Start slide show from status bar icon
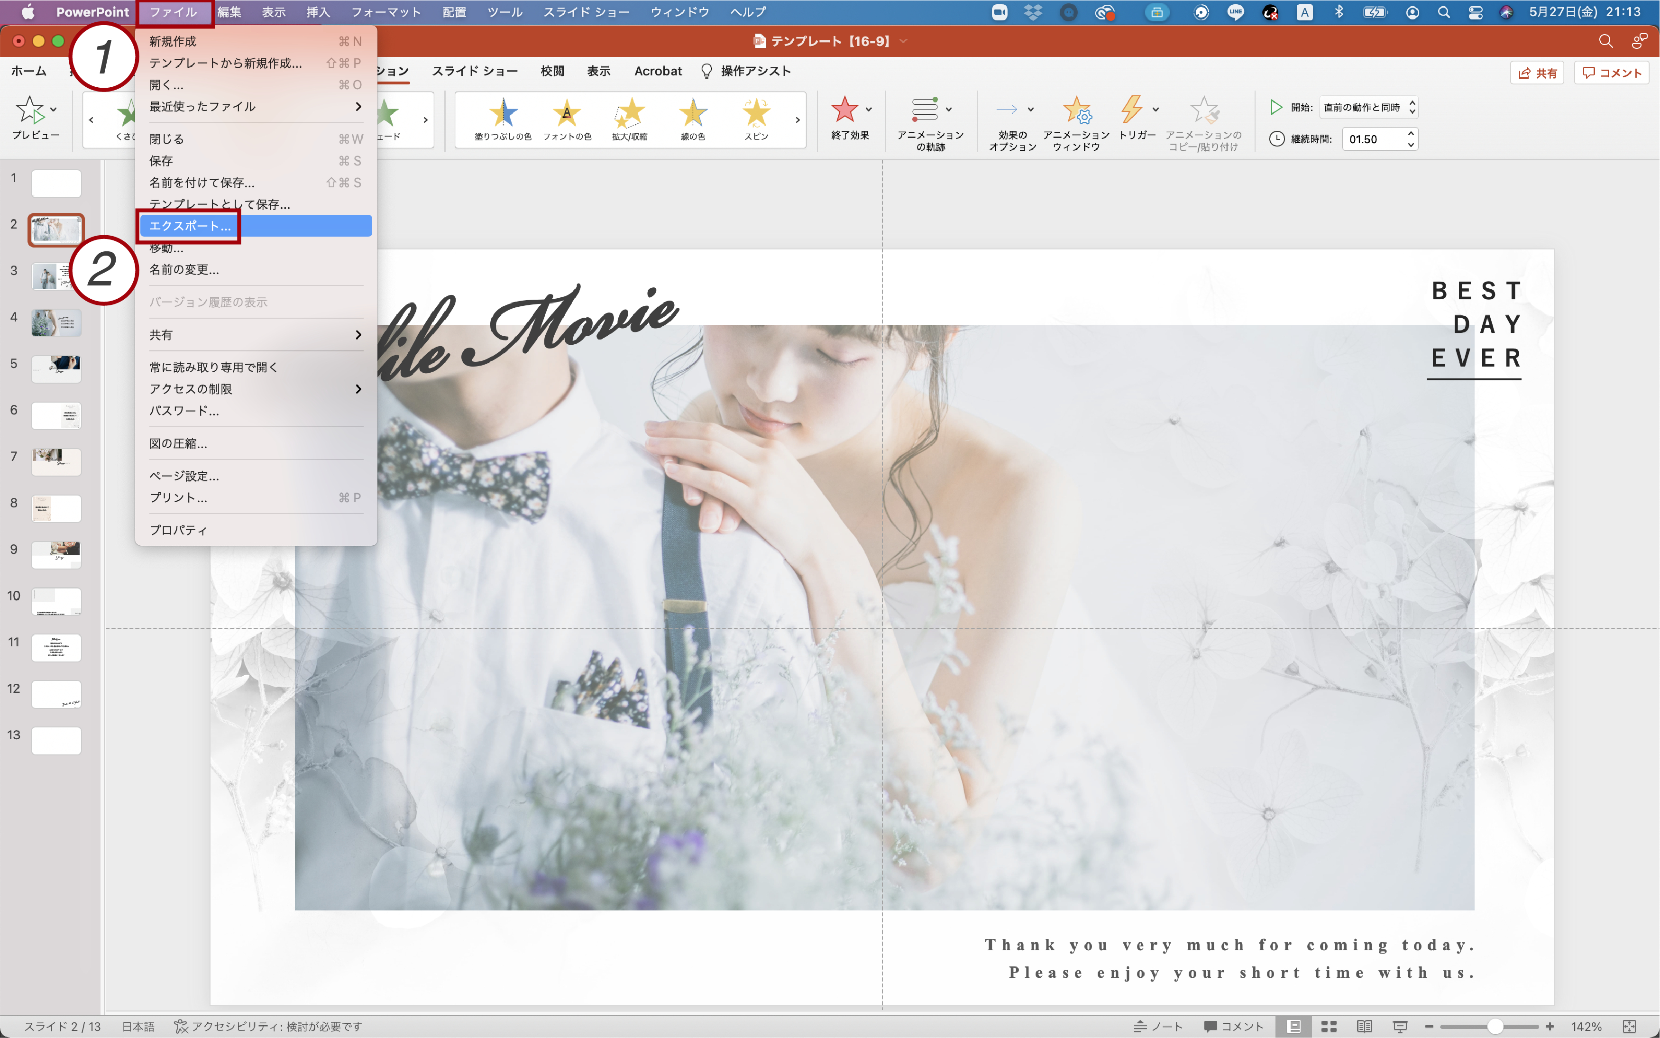This screenshot has height=1038, width=1660. point(1400,1026)
